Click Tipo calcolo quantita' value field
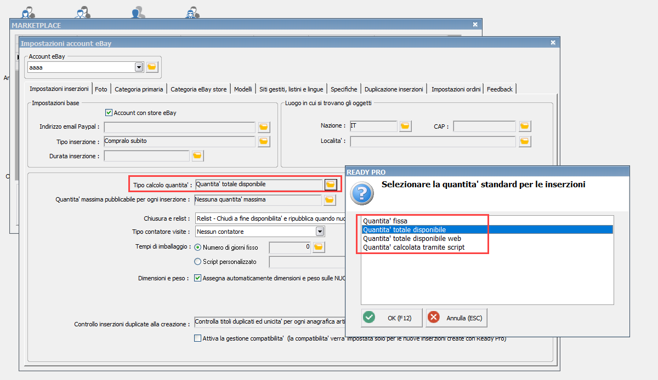This screenshot has width=658, height=380. [x=259, y=185]
